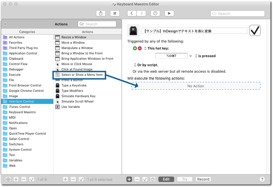Image resolution: width=273 pixels, height=187 pixels.
Task: Open the help question mark button
Action: coord(262,179)
